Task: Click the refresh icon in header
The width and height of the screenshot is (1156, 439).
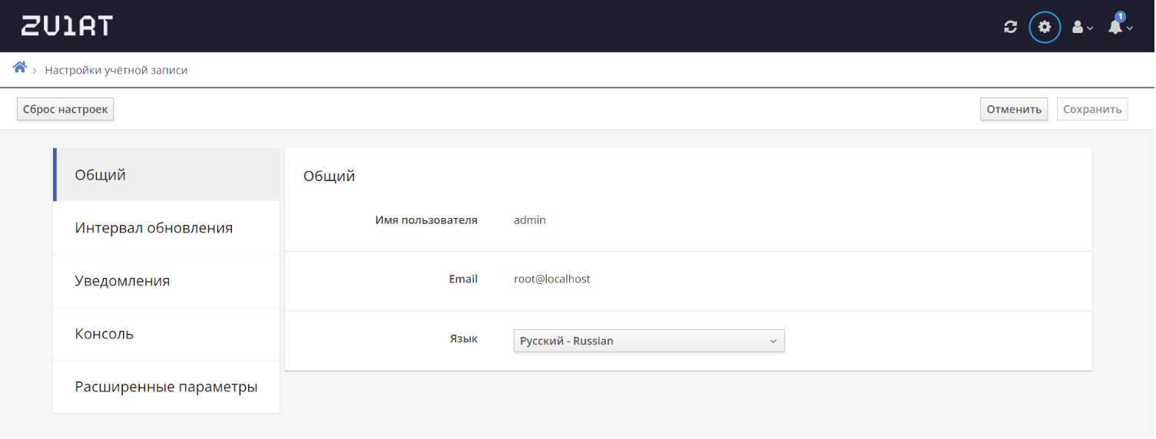Action: (1011, 27)
